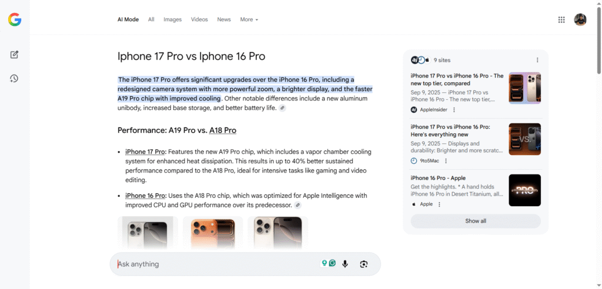
Task: Click the highlighted summary paragraph
Action: pos(245,89)
